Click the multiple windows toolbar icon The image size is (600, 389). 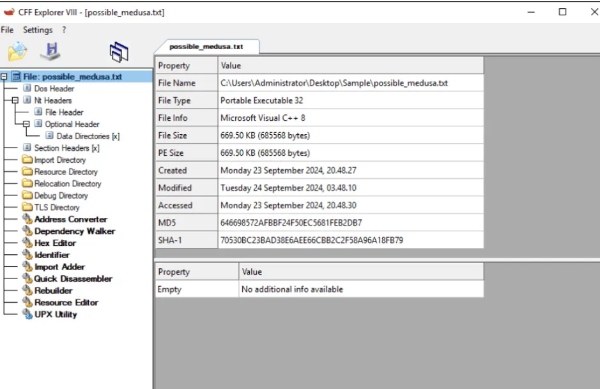119,52
